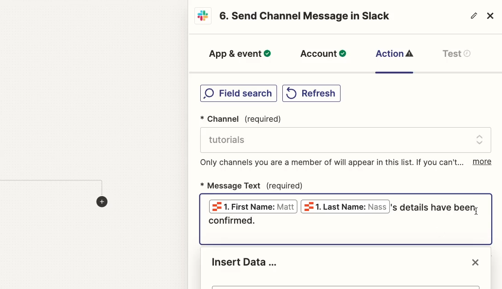Click the Field search button
The width and height of the screenshot is (502, 289).
(239, 93)
